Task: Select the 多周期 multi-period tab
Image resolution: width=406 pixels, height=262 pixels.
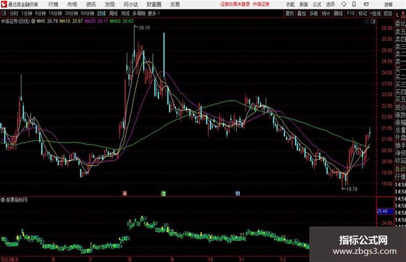Action: click(139, 13)
